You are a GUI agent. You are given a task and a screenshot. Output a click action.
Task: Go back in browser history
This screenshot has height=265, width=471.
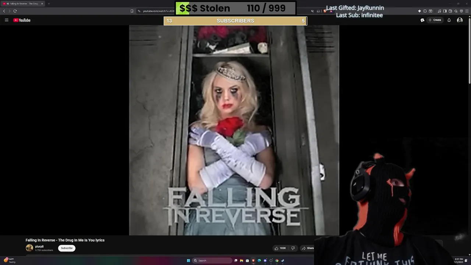tap(4, 11)
